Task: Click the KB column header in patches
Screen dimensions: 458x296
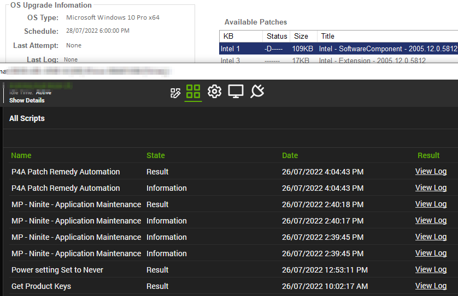Action: 228,36
